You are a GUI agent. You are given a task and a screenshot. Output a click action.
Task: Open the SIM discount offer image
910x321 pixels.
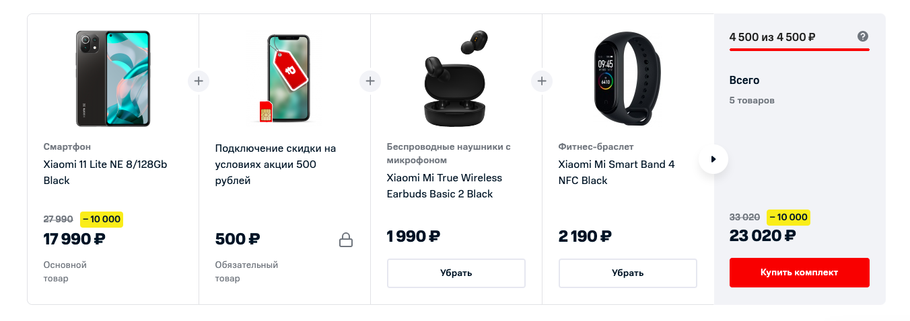pyautogui.click(x=285, y=78)
